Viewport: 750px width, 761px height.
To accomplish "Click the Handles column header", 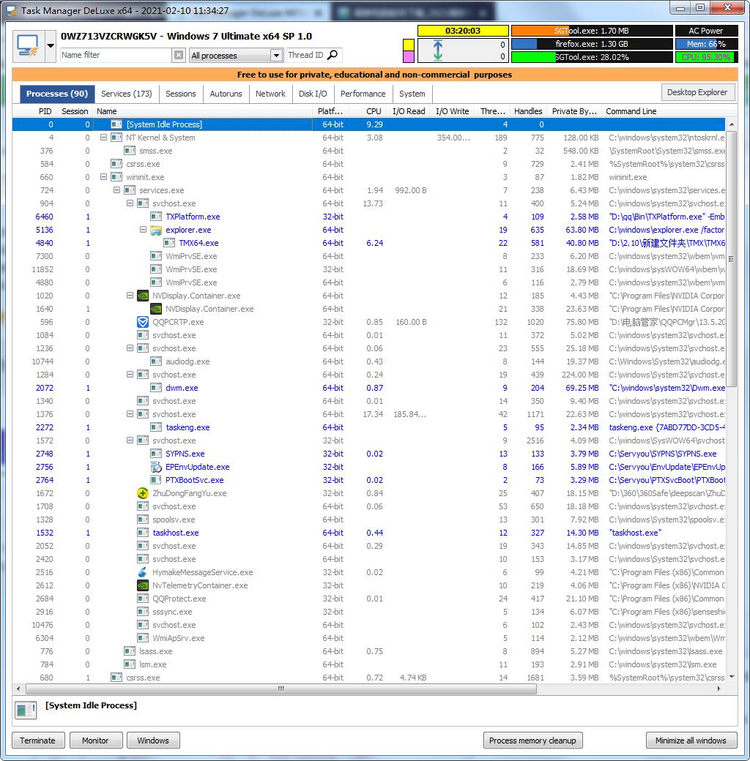I will (528, 111).
